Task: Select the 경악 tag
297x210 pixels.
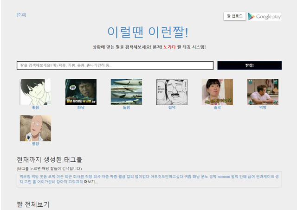Action: [x=213, y=177]
